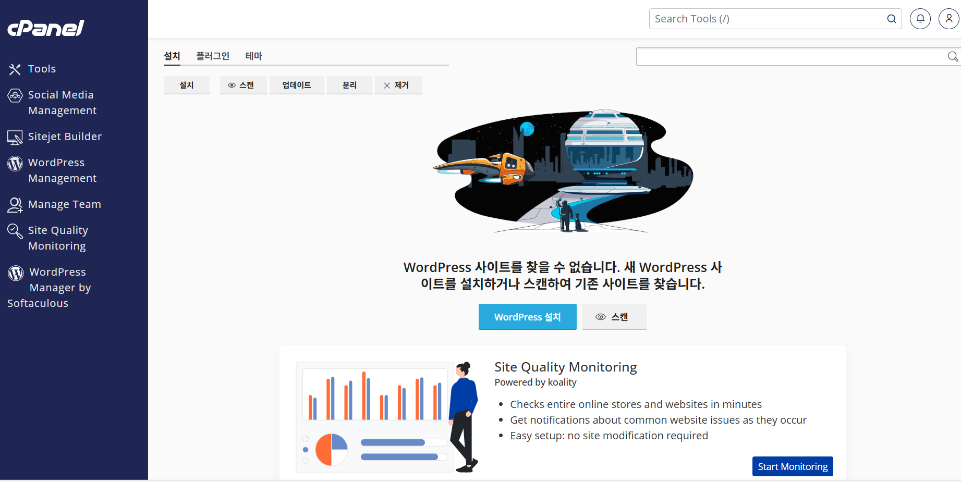Image resolution: width=961 pixels, height=482 pixels.
Task: Select Manage Team in the sidebar
Action: 65,204
